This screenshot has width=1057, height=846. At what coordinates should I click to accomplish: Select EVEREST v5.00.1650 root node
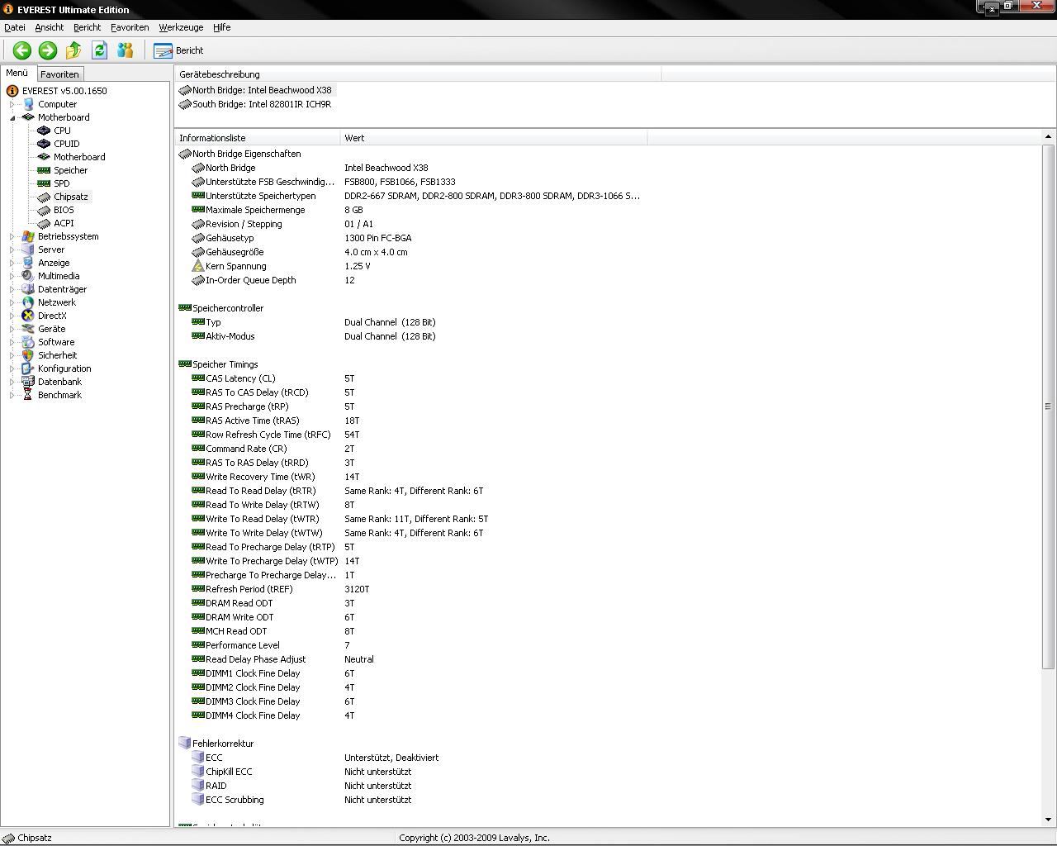pos(64,91)
